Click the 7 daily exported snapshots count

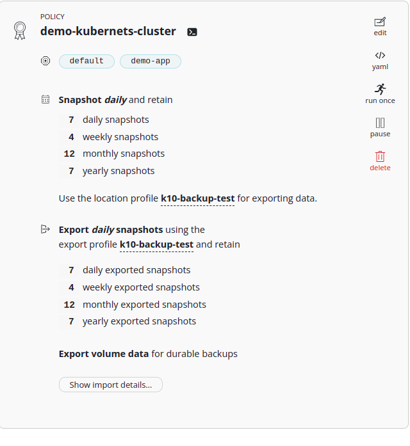71,270
